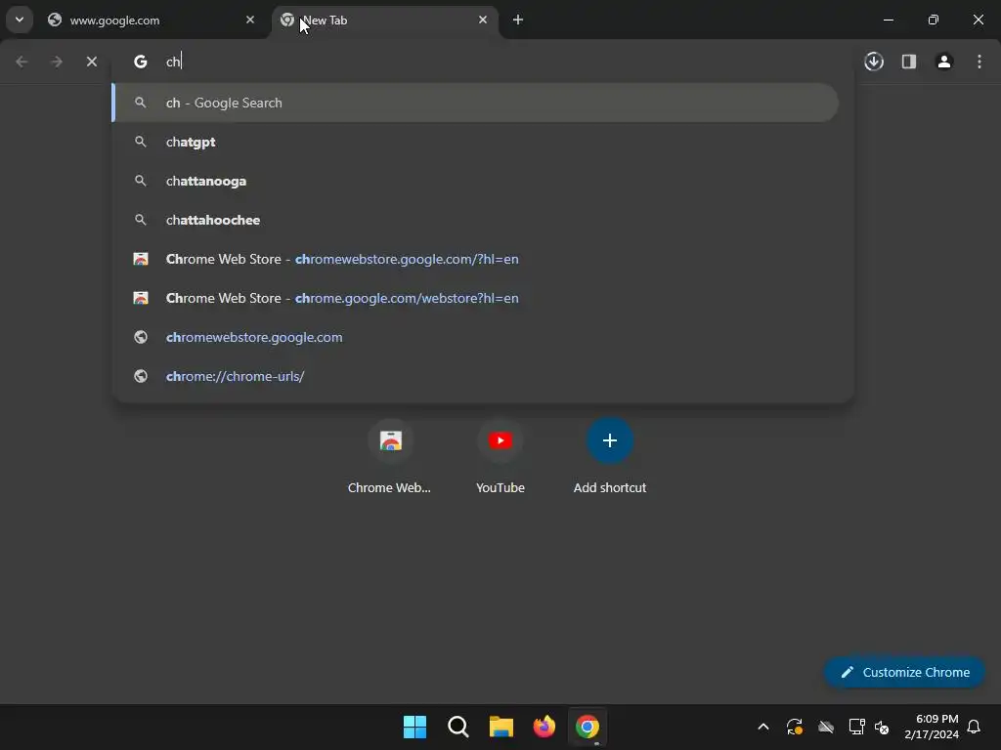
Task: Open the notifications bell icon
Action: coord(974,727)
